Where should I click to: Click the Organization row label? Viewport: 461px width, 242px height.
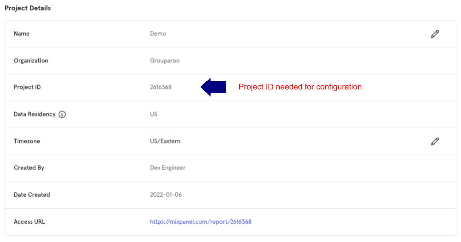(x=31, y=61)
